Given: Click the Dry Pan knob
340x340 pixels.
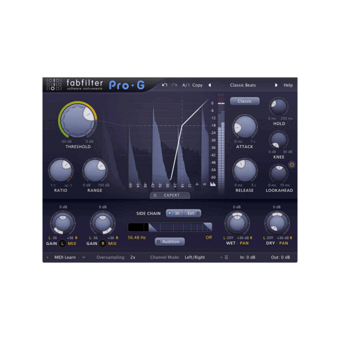Looking at the screenshot, I should tap(277, 223).
